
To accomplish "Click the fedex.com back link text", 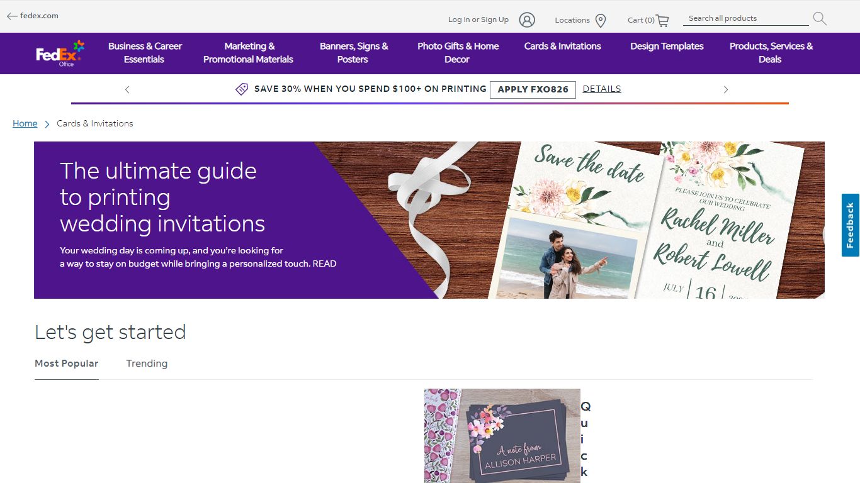I will (x=39, y=16).
